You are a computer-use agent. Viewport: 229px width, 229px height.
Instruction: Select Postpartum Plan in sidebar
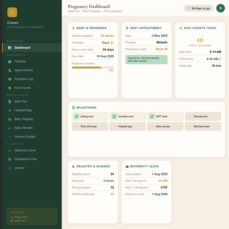32,159
